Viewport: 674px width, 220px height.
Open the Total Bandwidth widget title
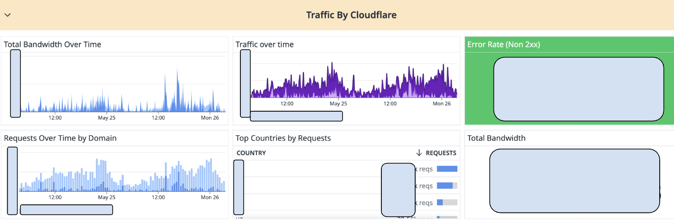[496, 138]
